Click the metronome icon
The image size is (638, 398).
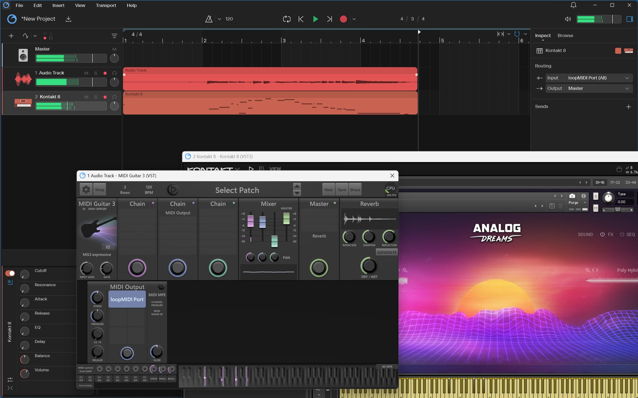pos(209,19)
